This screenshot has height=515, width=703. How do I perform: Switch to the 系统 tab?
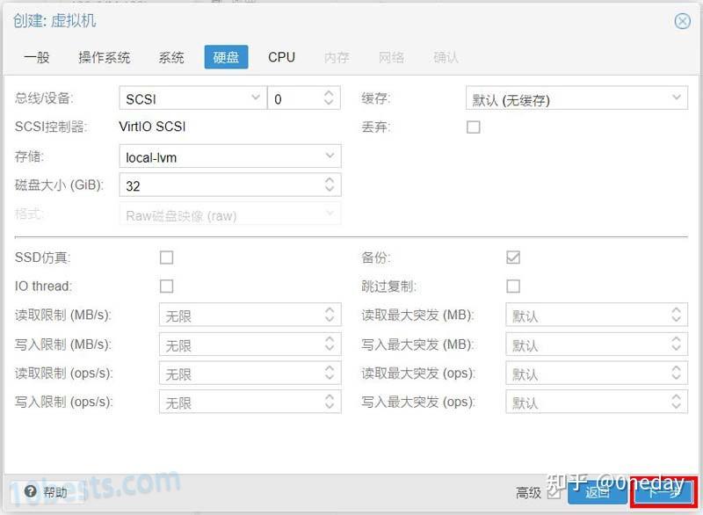[170, 57]
